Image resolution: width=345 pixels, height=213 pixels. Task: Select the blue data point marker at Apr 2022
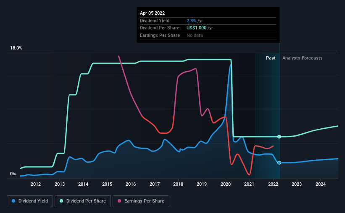click(279, 163)
